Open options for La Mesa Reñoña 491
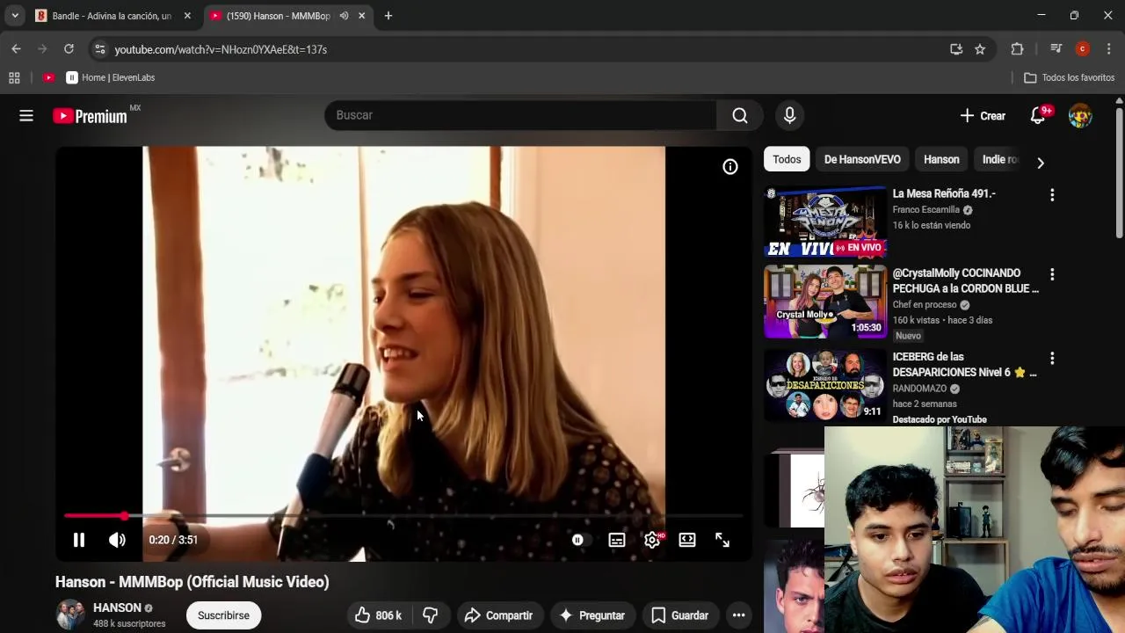This screenshot has width=1125, height=633. tap(1052, 195)
